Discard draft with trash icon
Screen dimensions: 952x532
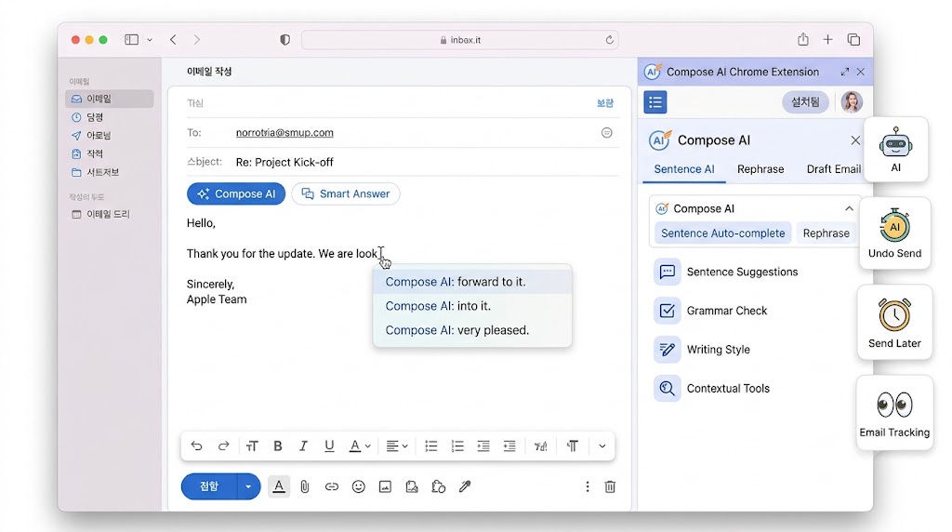(x=610, y=486)
